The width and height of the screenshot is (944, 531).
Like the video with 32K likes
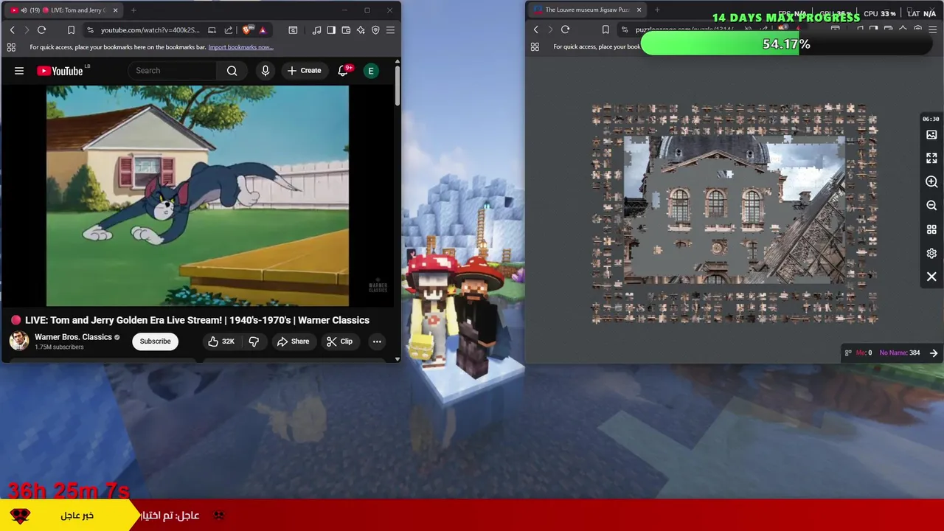(221, 341)
